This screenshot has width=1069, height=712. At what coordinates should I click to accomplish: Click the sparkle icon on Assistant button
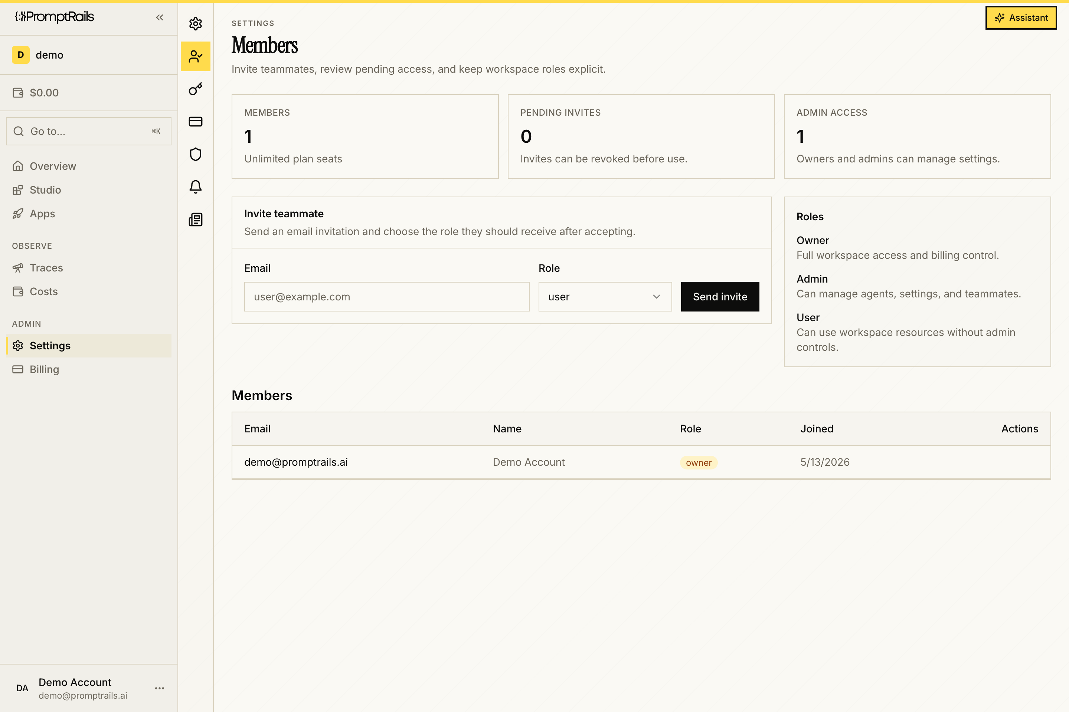pyautogui.click(x=1000, y=18)
